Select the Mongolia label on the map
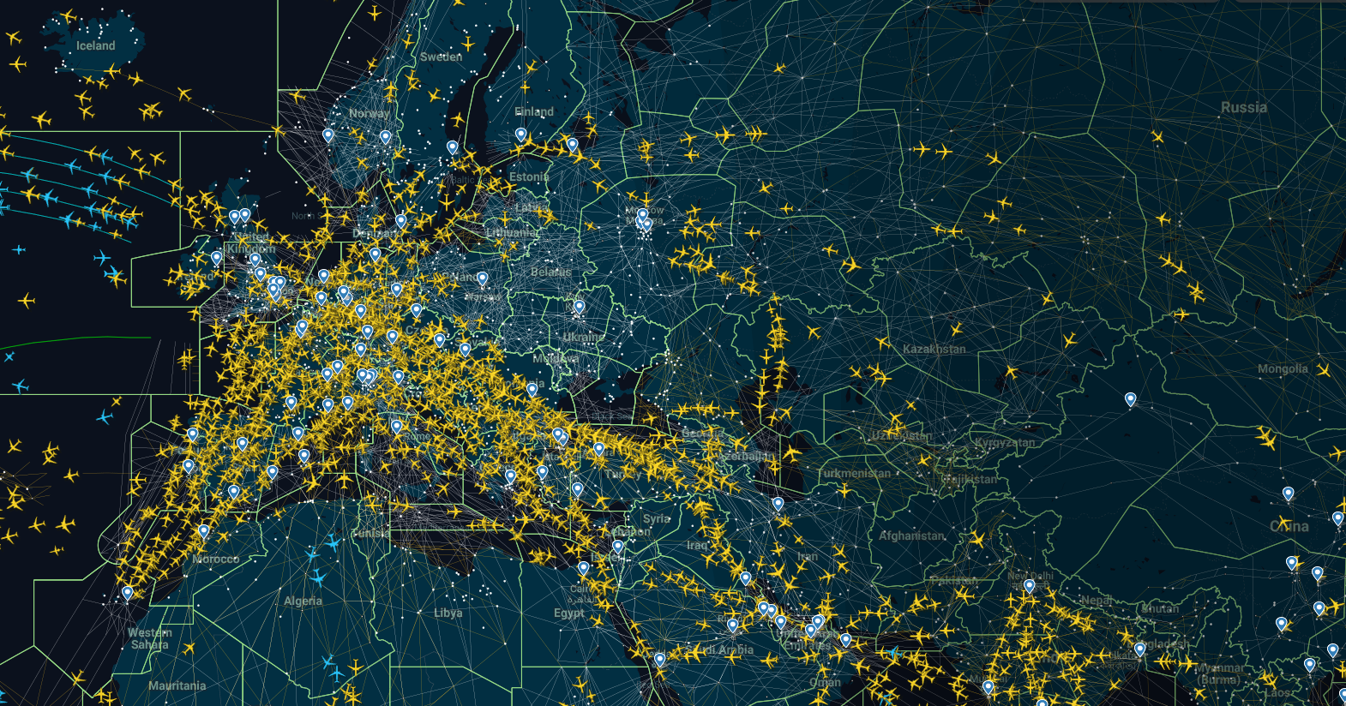The image size is (1346, 706). click(1282, 368)
